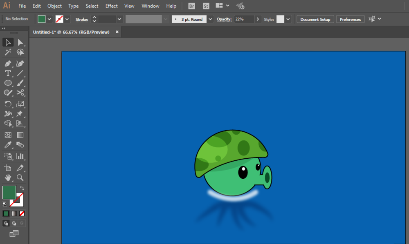Pick the Magic Wand tool

click(x=8, y=52)
